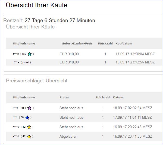Image resolution: width=163 pixels, height=145 pixels.
Task: Click the Status column header
Action: [x=64, y=98]
